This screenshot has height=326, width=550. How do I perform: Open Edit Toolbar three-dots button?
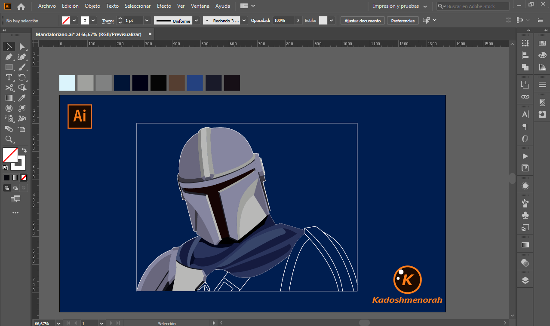point(15,213)
